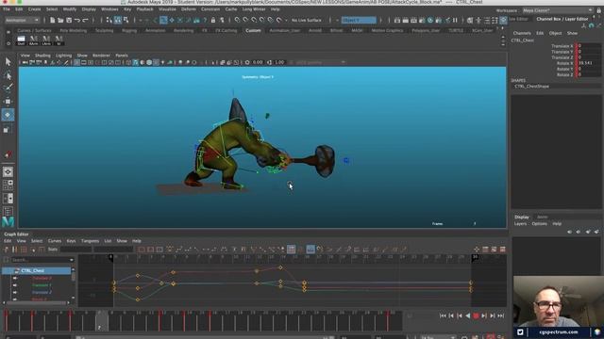Open the Twitter icon in the overlay

coord(520,332)
